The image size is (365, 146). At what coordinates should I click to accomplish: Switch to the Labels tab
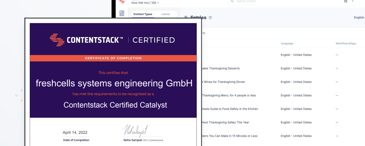coord(166,14)
